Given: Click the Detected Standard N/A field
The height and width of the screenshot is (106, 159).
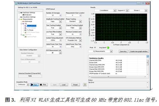Looking at the screenshot, I should coord(30,76).
